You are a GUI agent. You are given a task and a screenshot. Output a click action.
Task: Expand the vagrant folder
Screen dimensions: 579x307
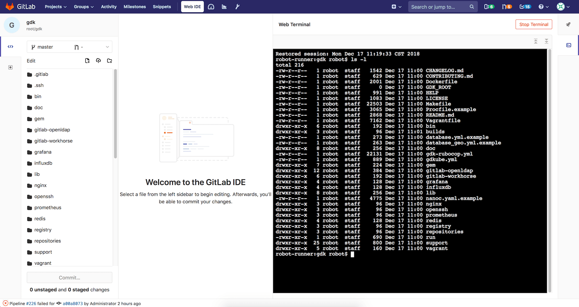70,263
